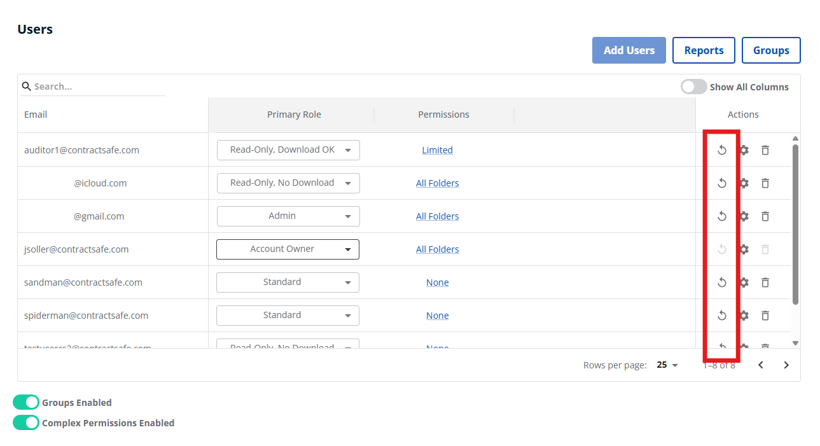Toggle Show All Columns switch
This screenshot has width=820, height=446.
tap(693, 87)
